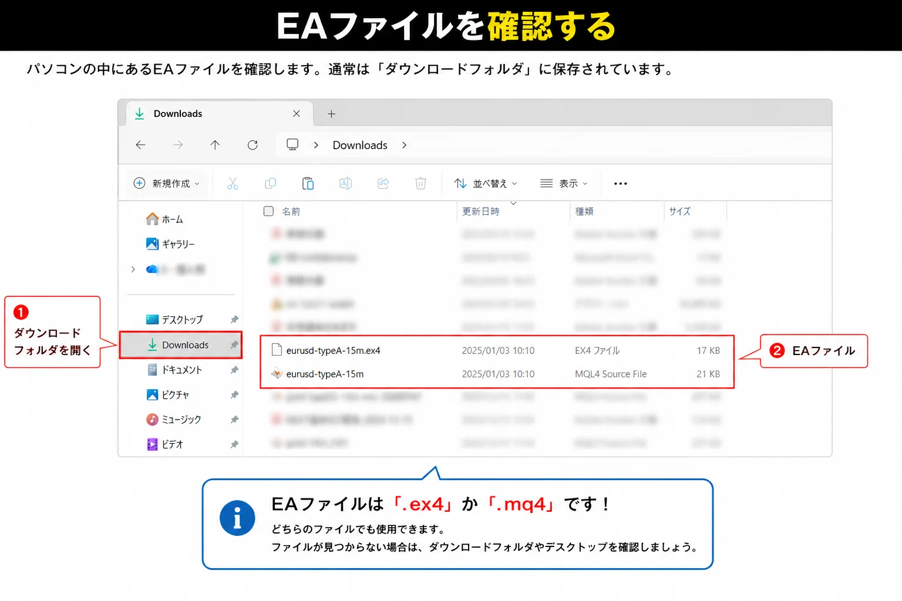Viewport: 902px width, 601px height.
Task: Go back with the left arrow button
Action: [140, 145]
